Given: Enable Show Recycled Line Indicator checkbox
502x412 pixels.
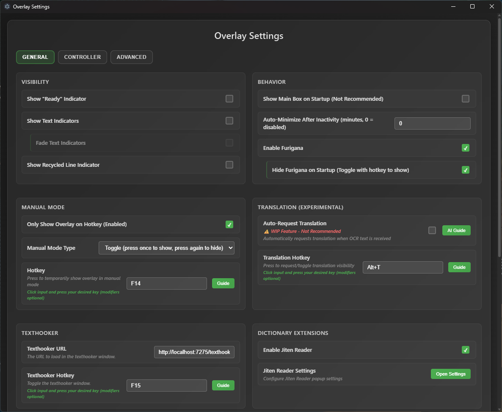Looking at the screenshot, I should tap(229, 165).
